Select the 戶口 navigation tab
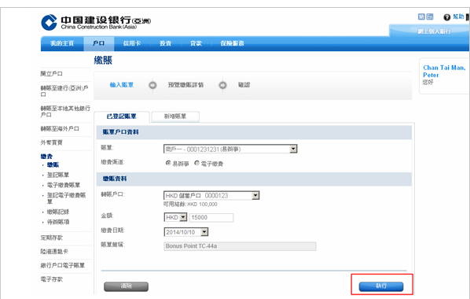 98,43
